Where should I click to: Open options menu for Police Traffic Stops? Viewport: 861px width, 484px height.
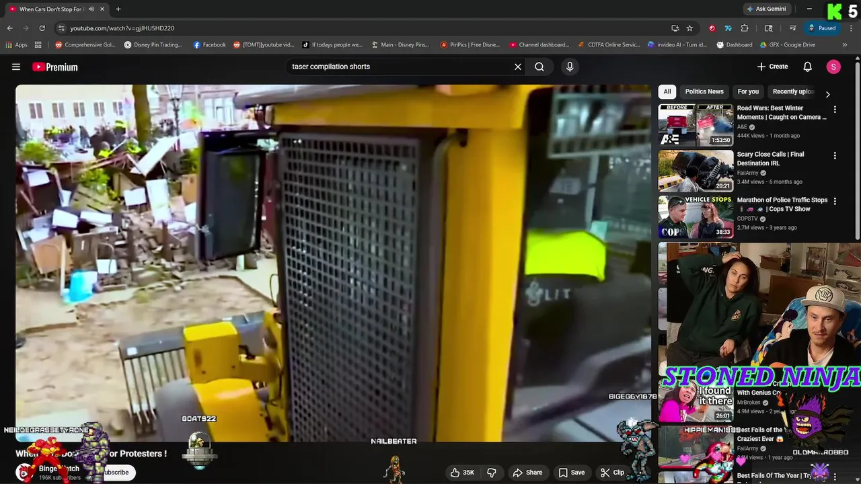[835, 201]
